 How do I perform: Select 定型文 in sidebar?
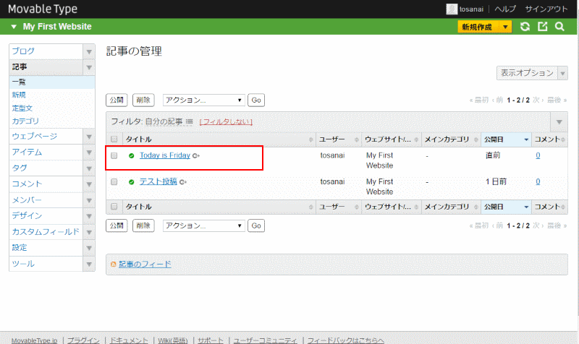pyautogui.click(x=22, y=108)
